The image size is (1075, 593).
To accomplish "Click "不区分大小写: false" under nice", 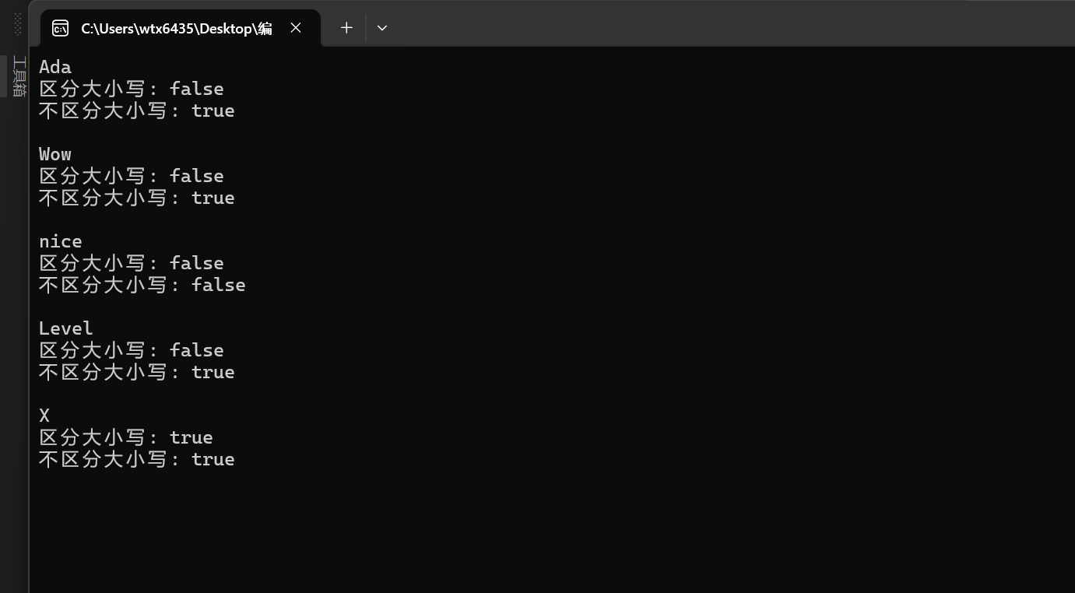I will 142,285.
